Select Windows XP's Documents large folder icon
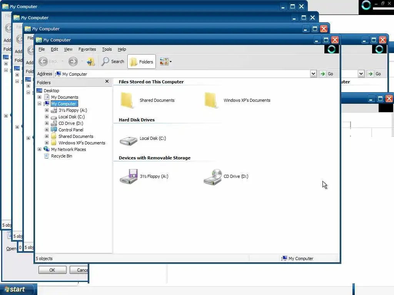The width and height of the screenshot is (394, 295). tap(211, 100)
